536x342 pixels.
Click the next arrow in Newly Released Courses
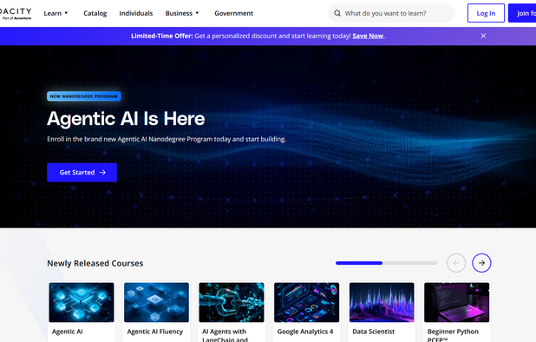coord(481,263)
